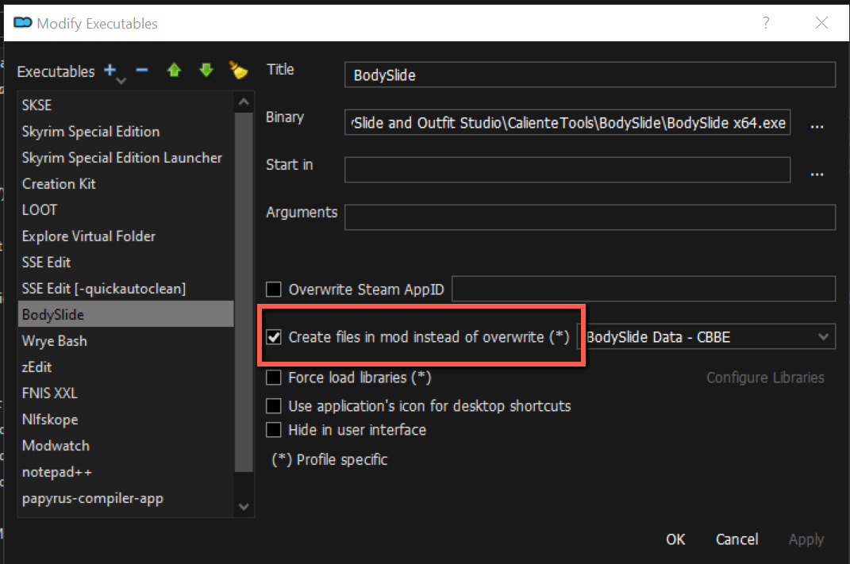Enable Overwrite Steam AppID checkbox

pyautogui.click(x=274, y=290)
